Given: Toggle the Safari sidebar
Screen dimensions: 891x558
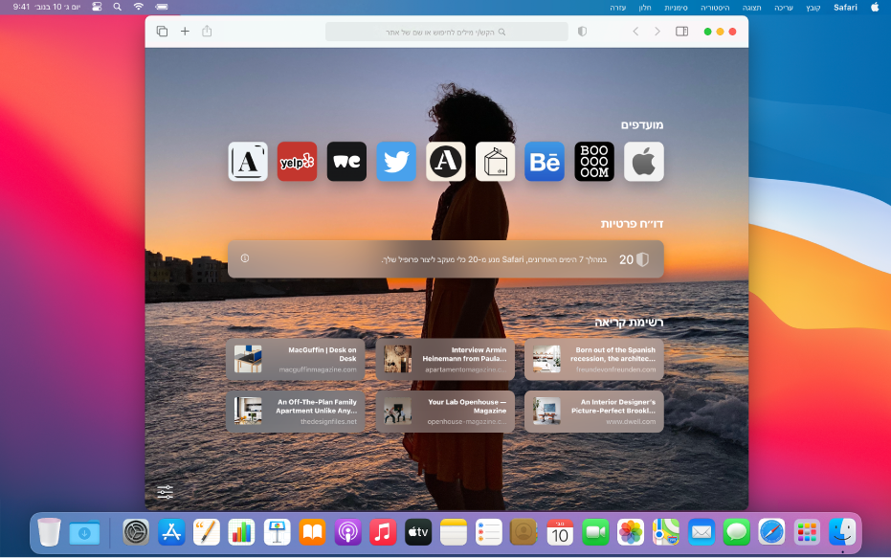Looking at the screenshot, I should pos(681,32).
